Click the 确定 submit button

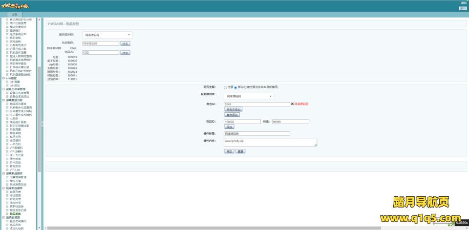pyautogui.click(x=229, y=151)
